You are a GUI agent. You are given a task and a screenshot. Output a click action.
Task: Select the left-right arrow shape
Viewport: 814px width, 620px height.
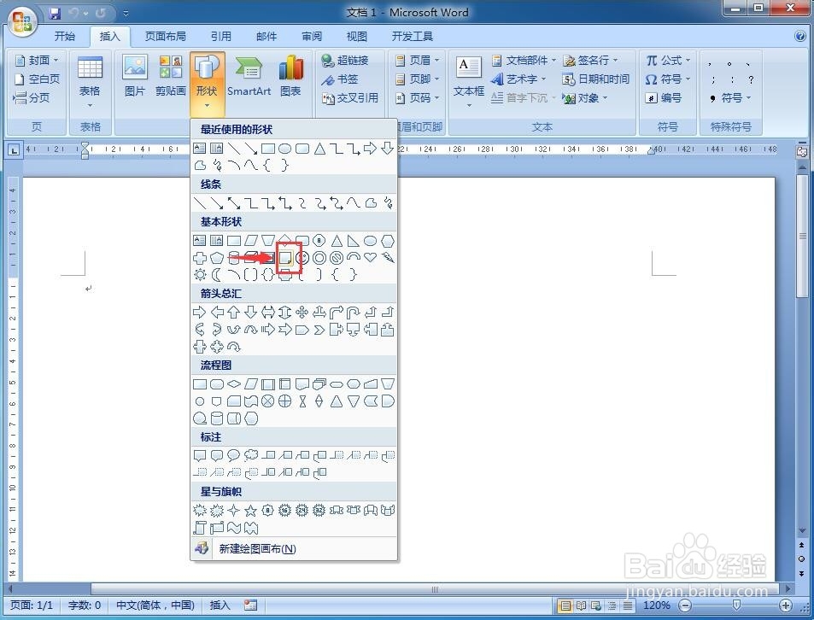(x=268, y=312)
